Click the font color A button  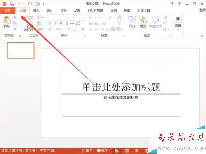[x=50, y=29]
